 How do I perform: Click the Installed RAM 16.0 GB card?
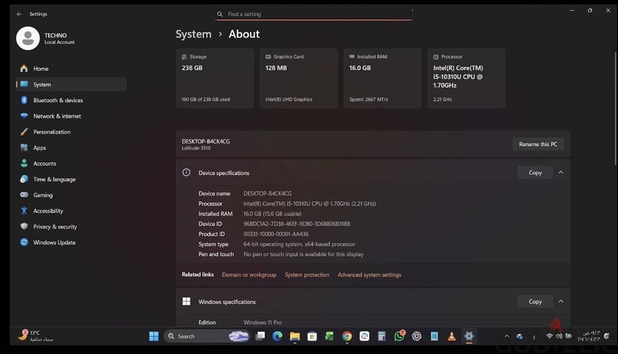click(382, 78)
